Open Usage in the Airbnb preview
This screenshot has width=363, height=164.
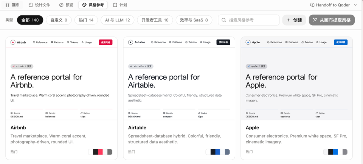point(87,43)
